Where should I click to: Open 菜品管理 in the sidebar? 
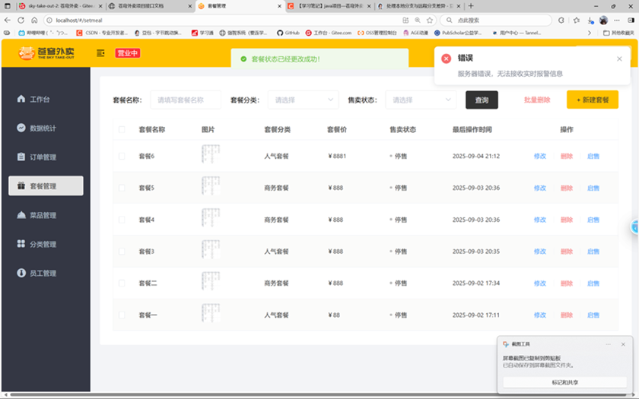point(43,215)
